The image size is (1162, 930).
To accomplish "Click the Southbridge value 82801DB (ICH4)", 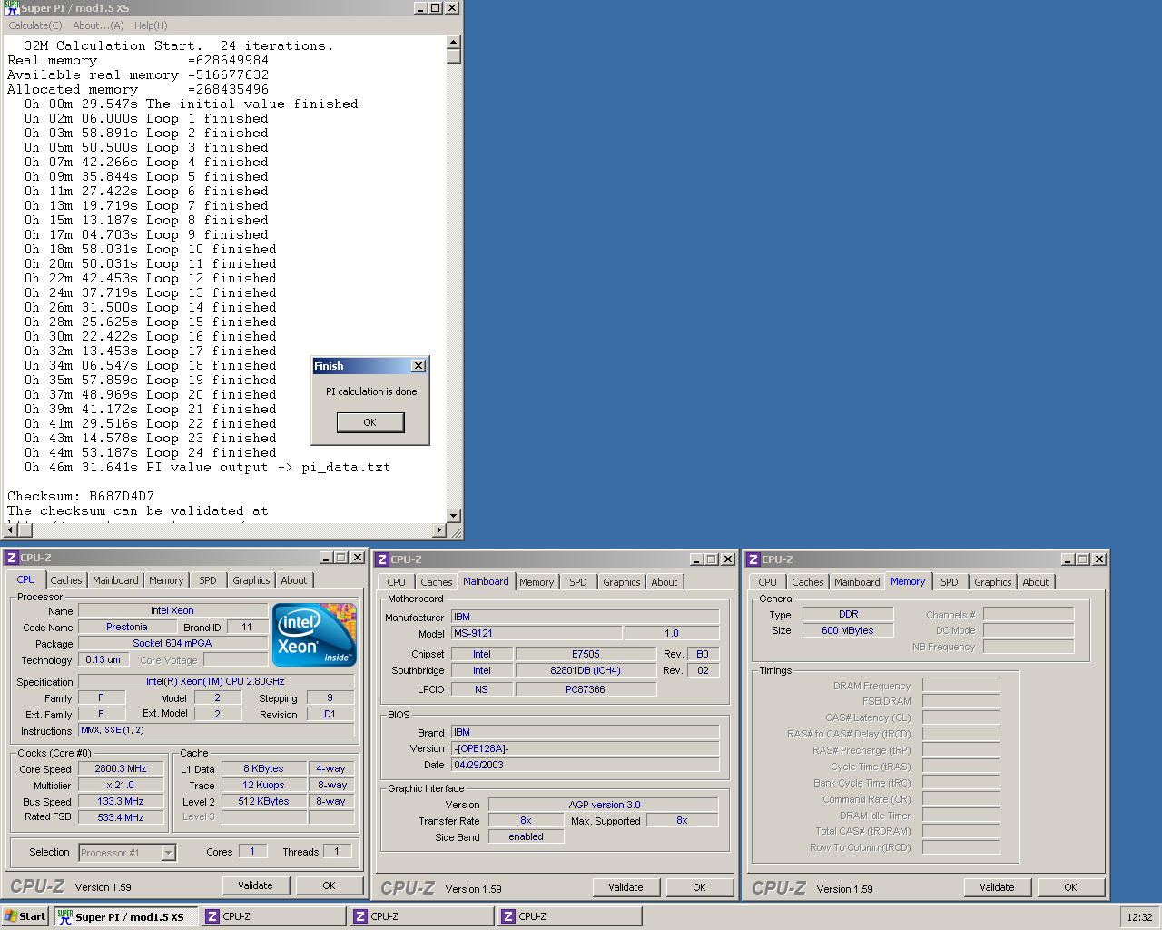I will 586,670.
